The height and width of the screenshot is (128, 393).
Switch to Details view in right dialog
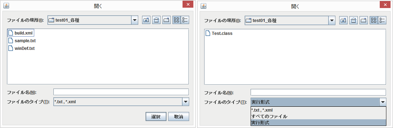(x=382, y=20)
